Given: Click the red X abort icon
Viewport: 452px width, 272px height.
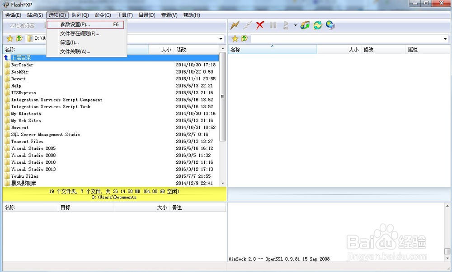Looking at the screenshot, I should point(260,25).
